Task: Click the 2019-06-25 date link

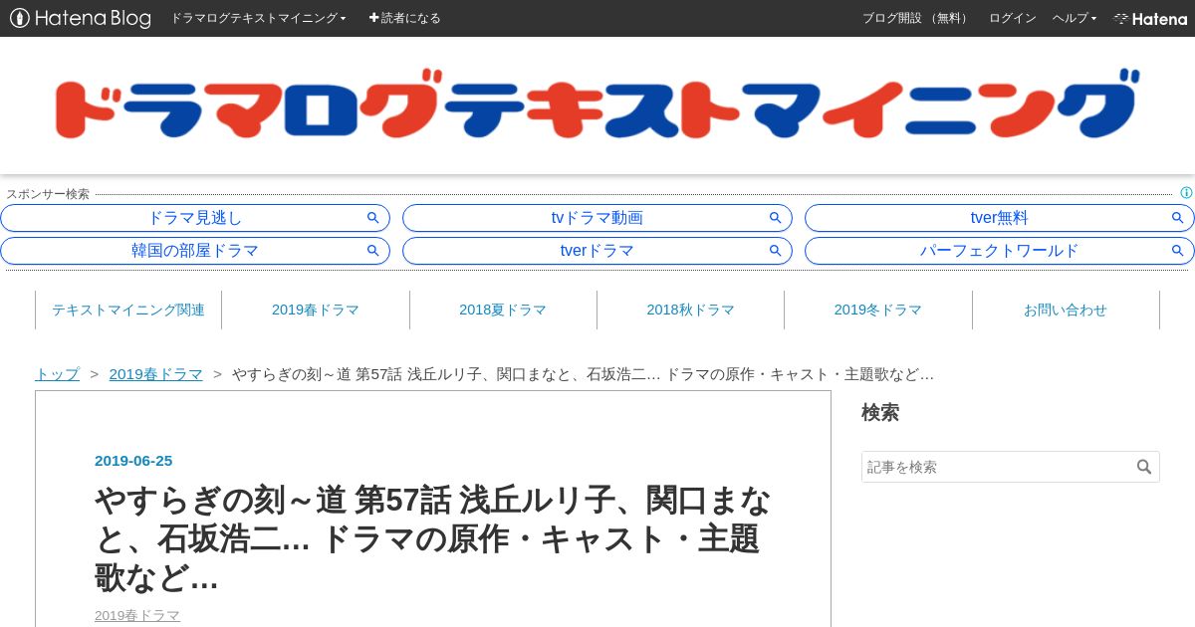Action: click(x=133, y=461)
